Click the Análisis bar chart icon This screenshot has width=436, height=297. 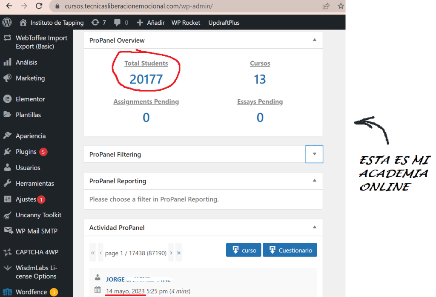point(8,62)
